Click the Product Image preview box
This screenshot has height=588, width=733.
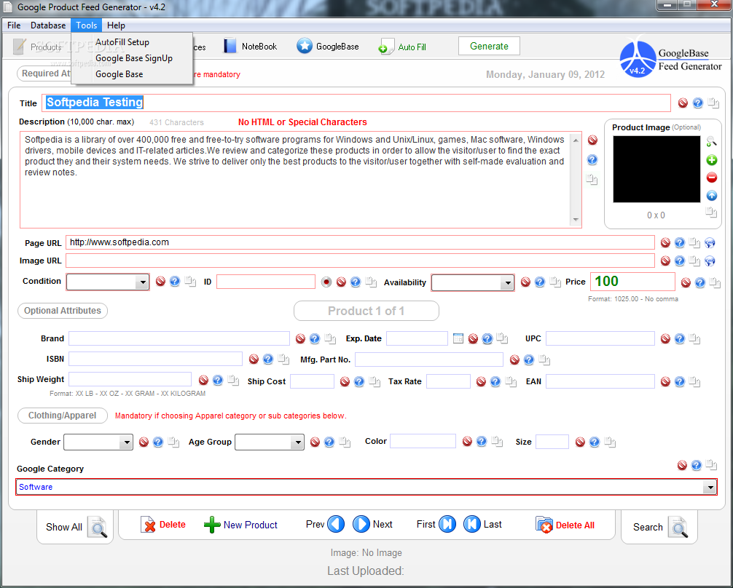click(656, 169)
